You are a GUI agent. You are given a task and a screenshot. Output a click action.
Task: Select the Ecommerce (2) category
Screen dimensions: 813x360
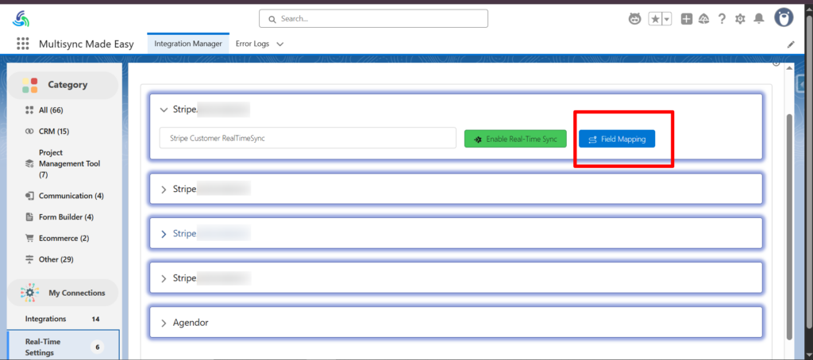[x=64, y=238]
